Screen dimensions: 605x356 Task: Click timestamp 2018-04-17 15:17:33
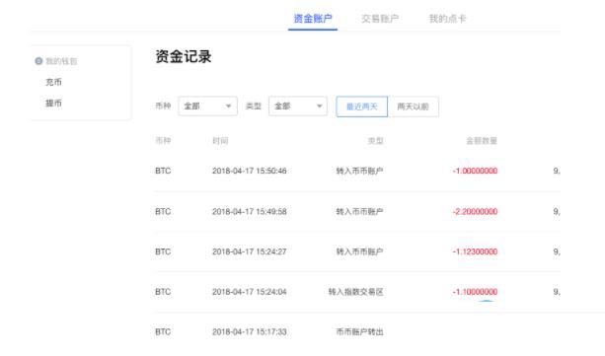[x=250, y=331]
